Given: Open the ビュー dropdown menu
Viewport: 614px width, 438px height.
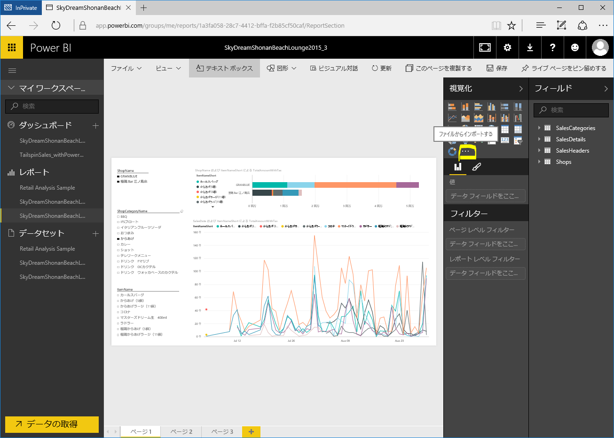Looking at the screenshot, I should pos(168,68).
